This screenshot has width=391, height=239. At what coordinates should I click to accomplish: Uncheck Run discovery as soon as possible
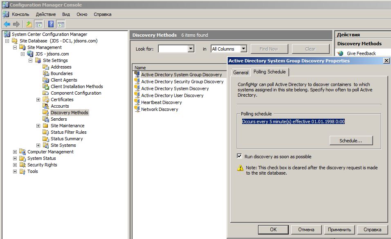[239, 156]
